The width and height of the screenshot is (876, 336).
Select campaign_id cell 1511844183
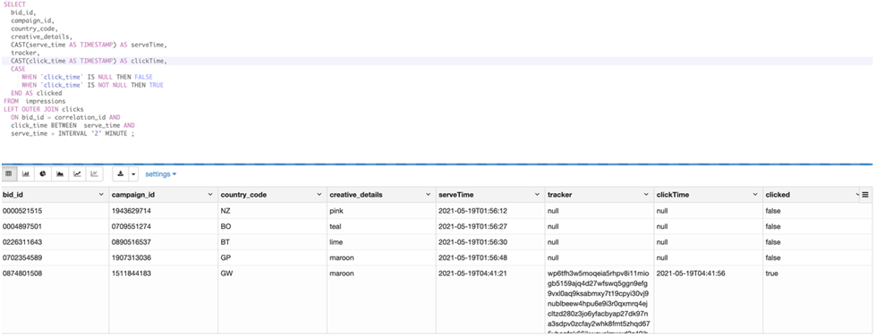pos(163,300)
